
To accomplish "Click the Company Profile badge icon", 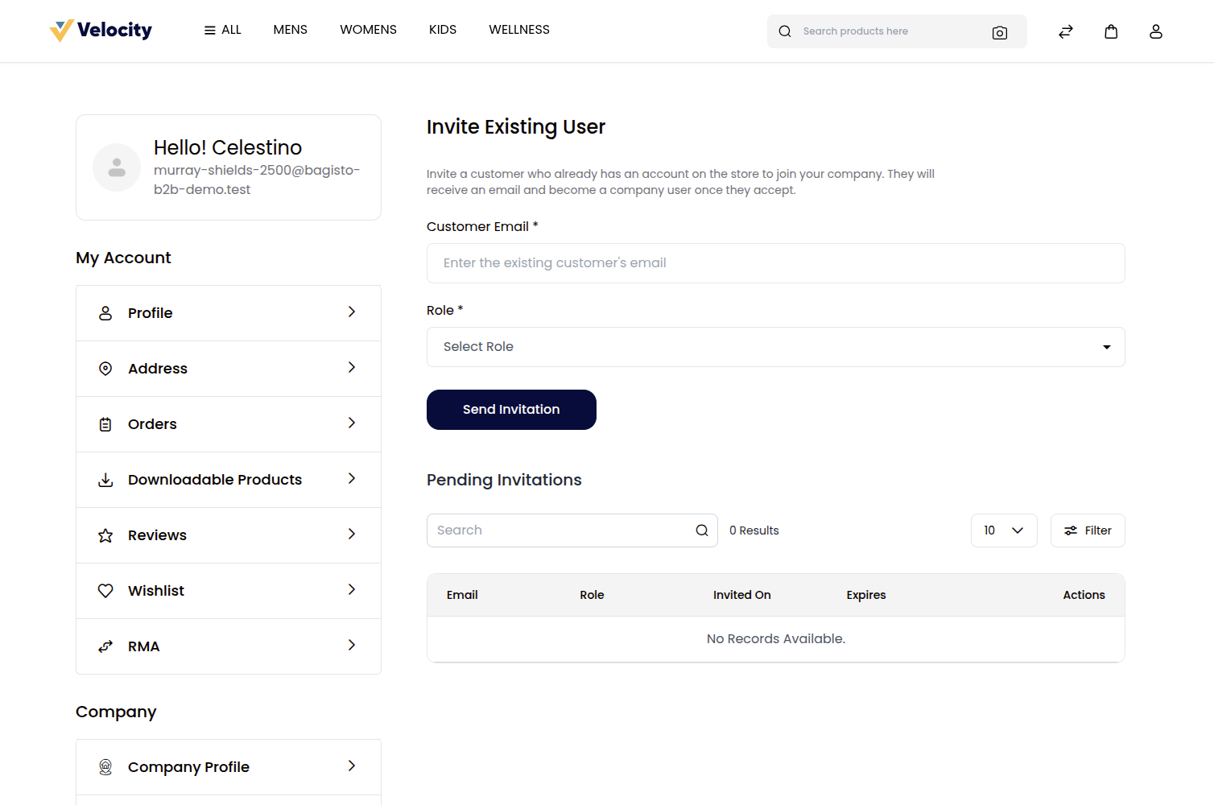I will pos(105,767).
